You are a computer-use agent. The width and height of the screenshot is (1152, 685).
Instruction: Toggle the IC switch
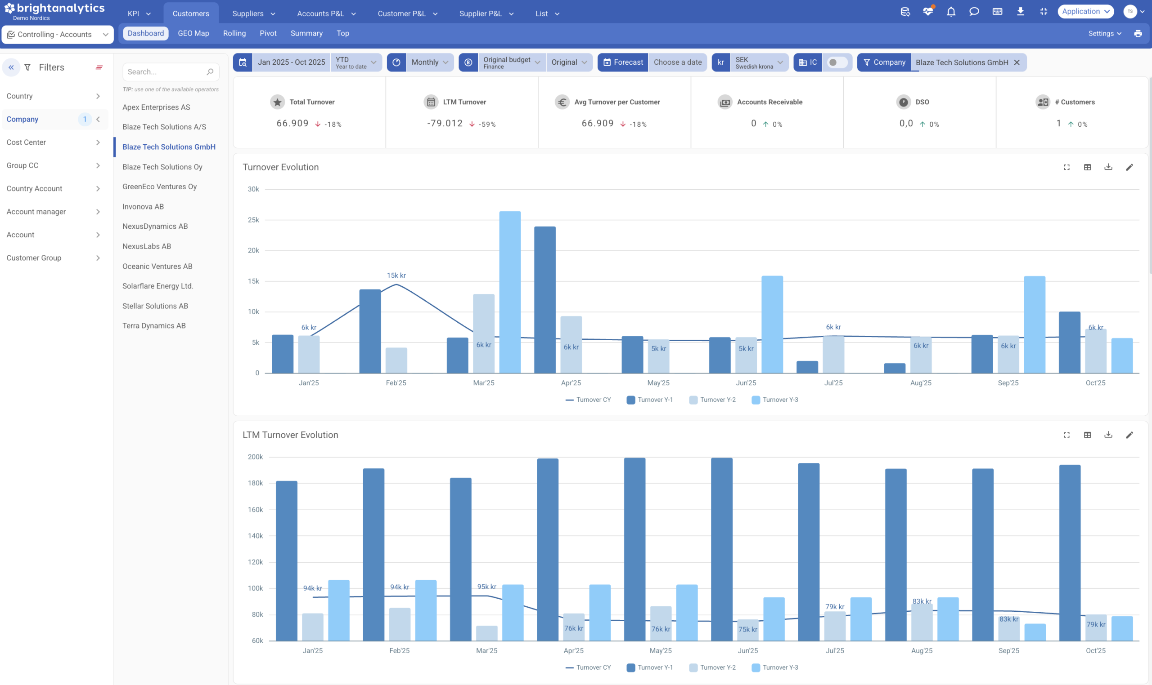837,62
